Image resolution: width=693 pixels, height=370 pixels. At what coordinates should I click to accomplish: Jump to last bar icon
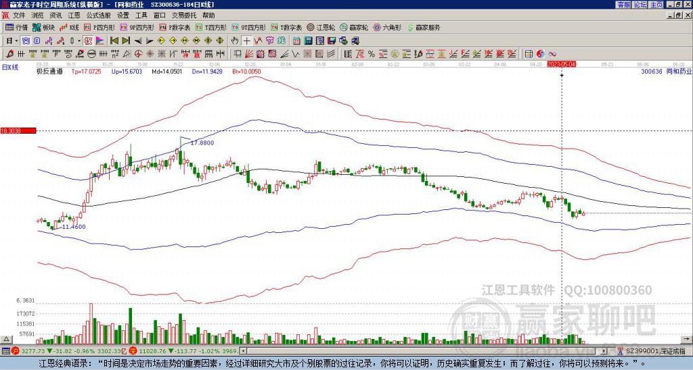(x=126, y=41)
